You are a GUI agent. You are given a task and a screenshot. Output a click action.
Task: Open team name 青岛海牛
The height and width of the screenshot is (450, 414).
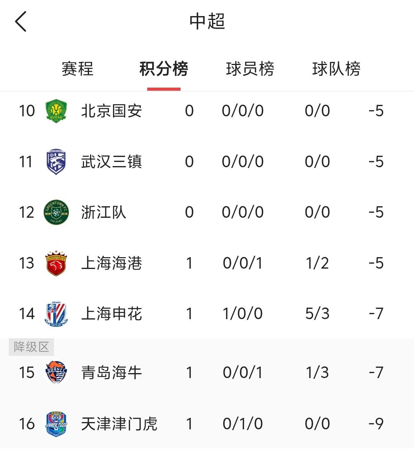pyautogui.click(x=112, y=373)
